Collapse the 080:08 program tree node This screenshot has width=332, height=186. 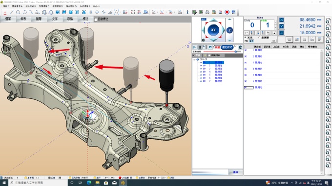(194, 59)
